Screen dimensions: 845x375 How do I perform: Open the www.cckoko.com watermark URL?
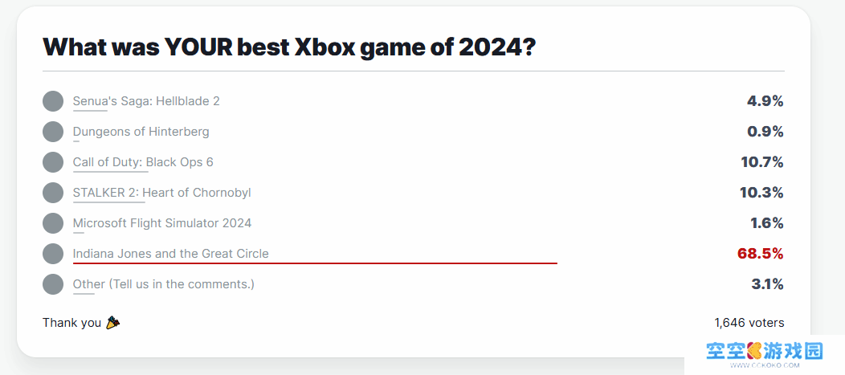(765, 365)
